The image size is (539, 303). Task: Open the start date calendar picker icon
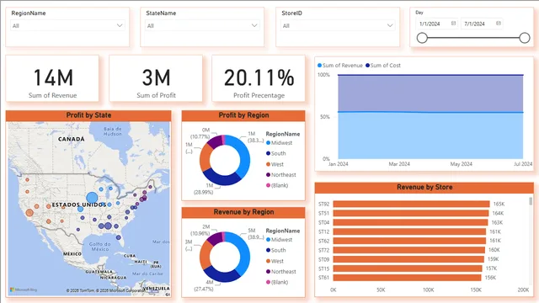point(453,24)
